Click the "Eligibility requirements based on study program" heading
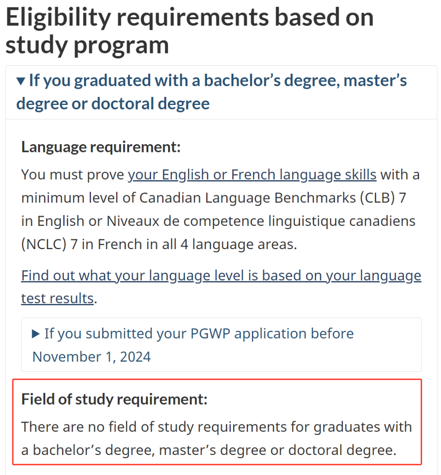Image resolution: width=441 pixels, height=475 pixels. tap(189, 31)
